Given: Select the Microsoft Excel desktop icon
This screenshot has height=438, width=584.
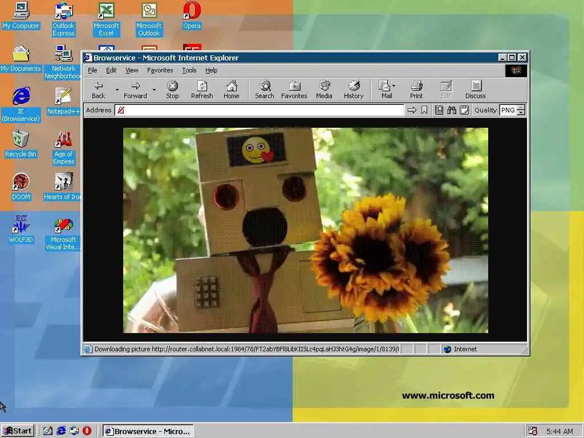Looking at the screenshot, I should [106, 19].
